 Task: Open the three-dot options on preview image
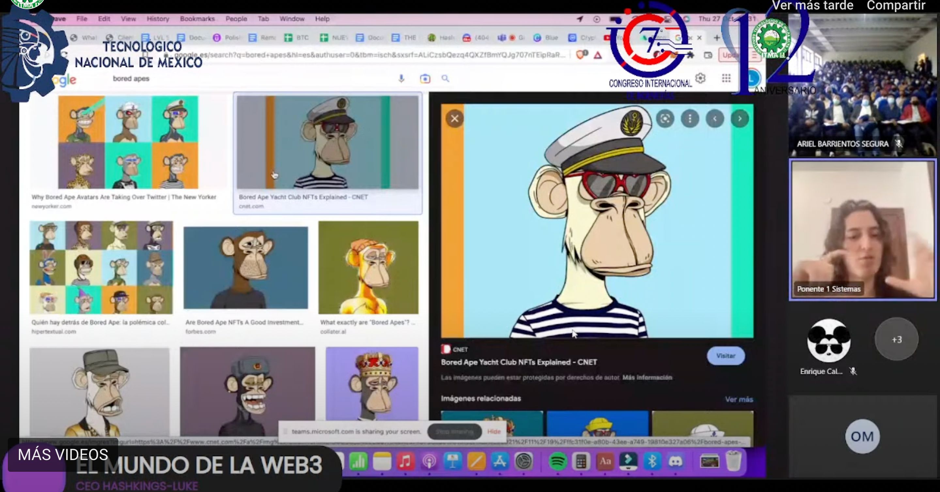[690, 118]
